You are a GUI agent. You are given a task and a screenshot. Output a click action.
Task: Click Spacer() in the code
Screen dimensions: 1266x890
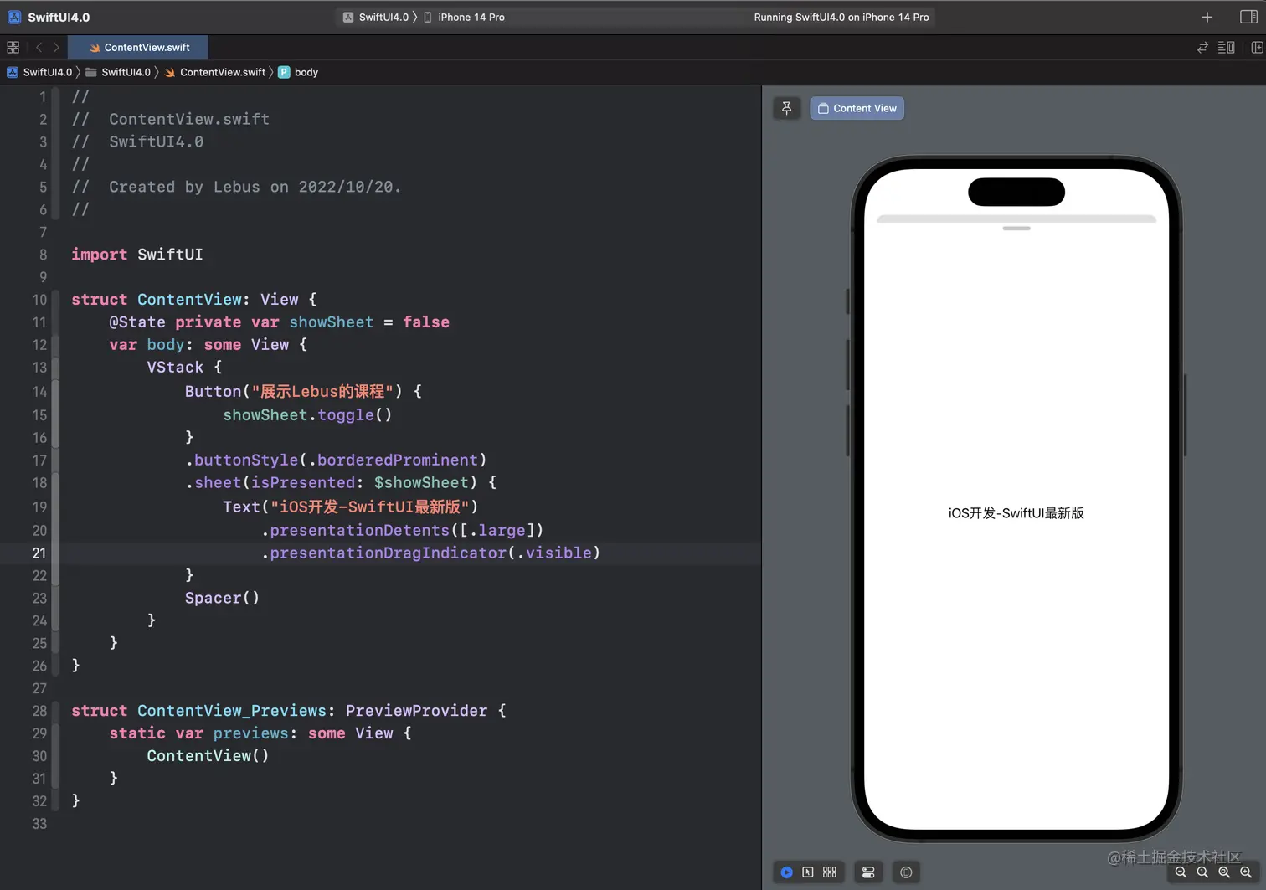coord(222,598)
